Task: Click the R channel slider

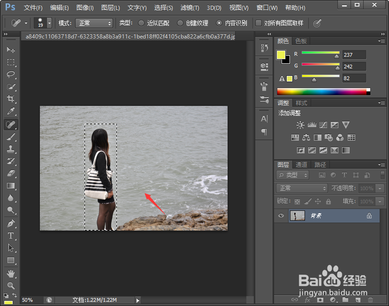Action: 320,52
